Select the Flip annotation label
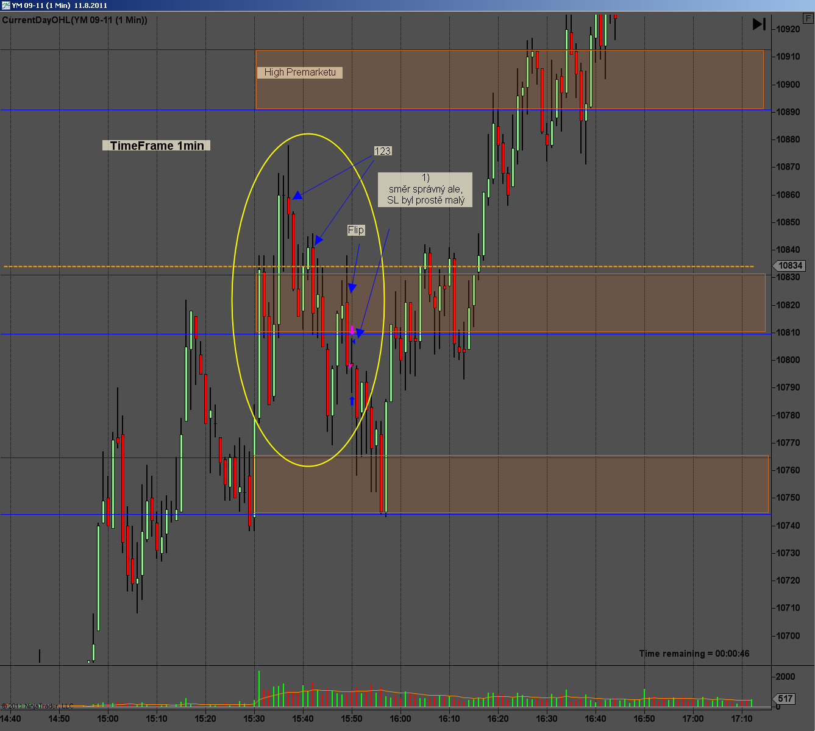Image resolution: width=815 pixels, height=731 pixels. [x=356, y=230]
